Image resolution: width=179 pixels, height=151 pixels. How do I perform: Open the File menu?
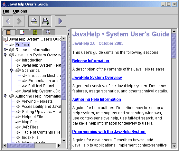pyautogui.click(x=6, y=11)
